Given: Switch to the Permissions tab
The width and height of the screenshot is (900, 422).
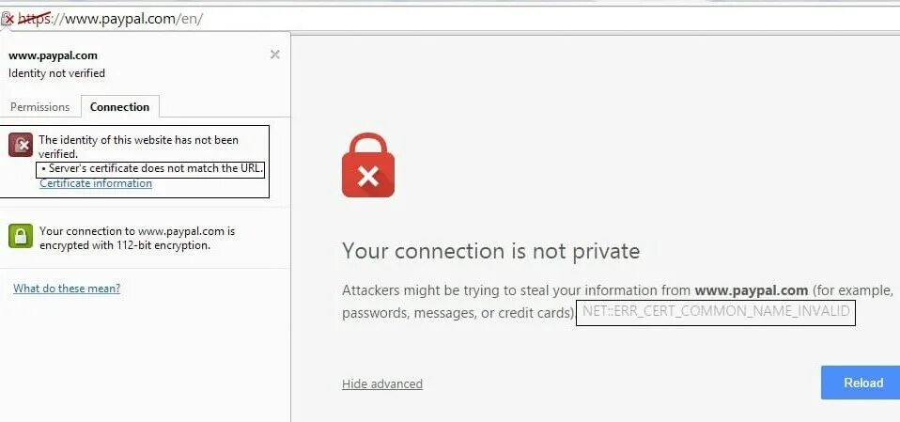Looking at the screenshot, I should point(39,107).
